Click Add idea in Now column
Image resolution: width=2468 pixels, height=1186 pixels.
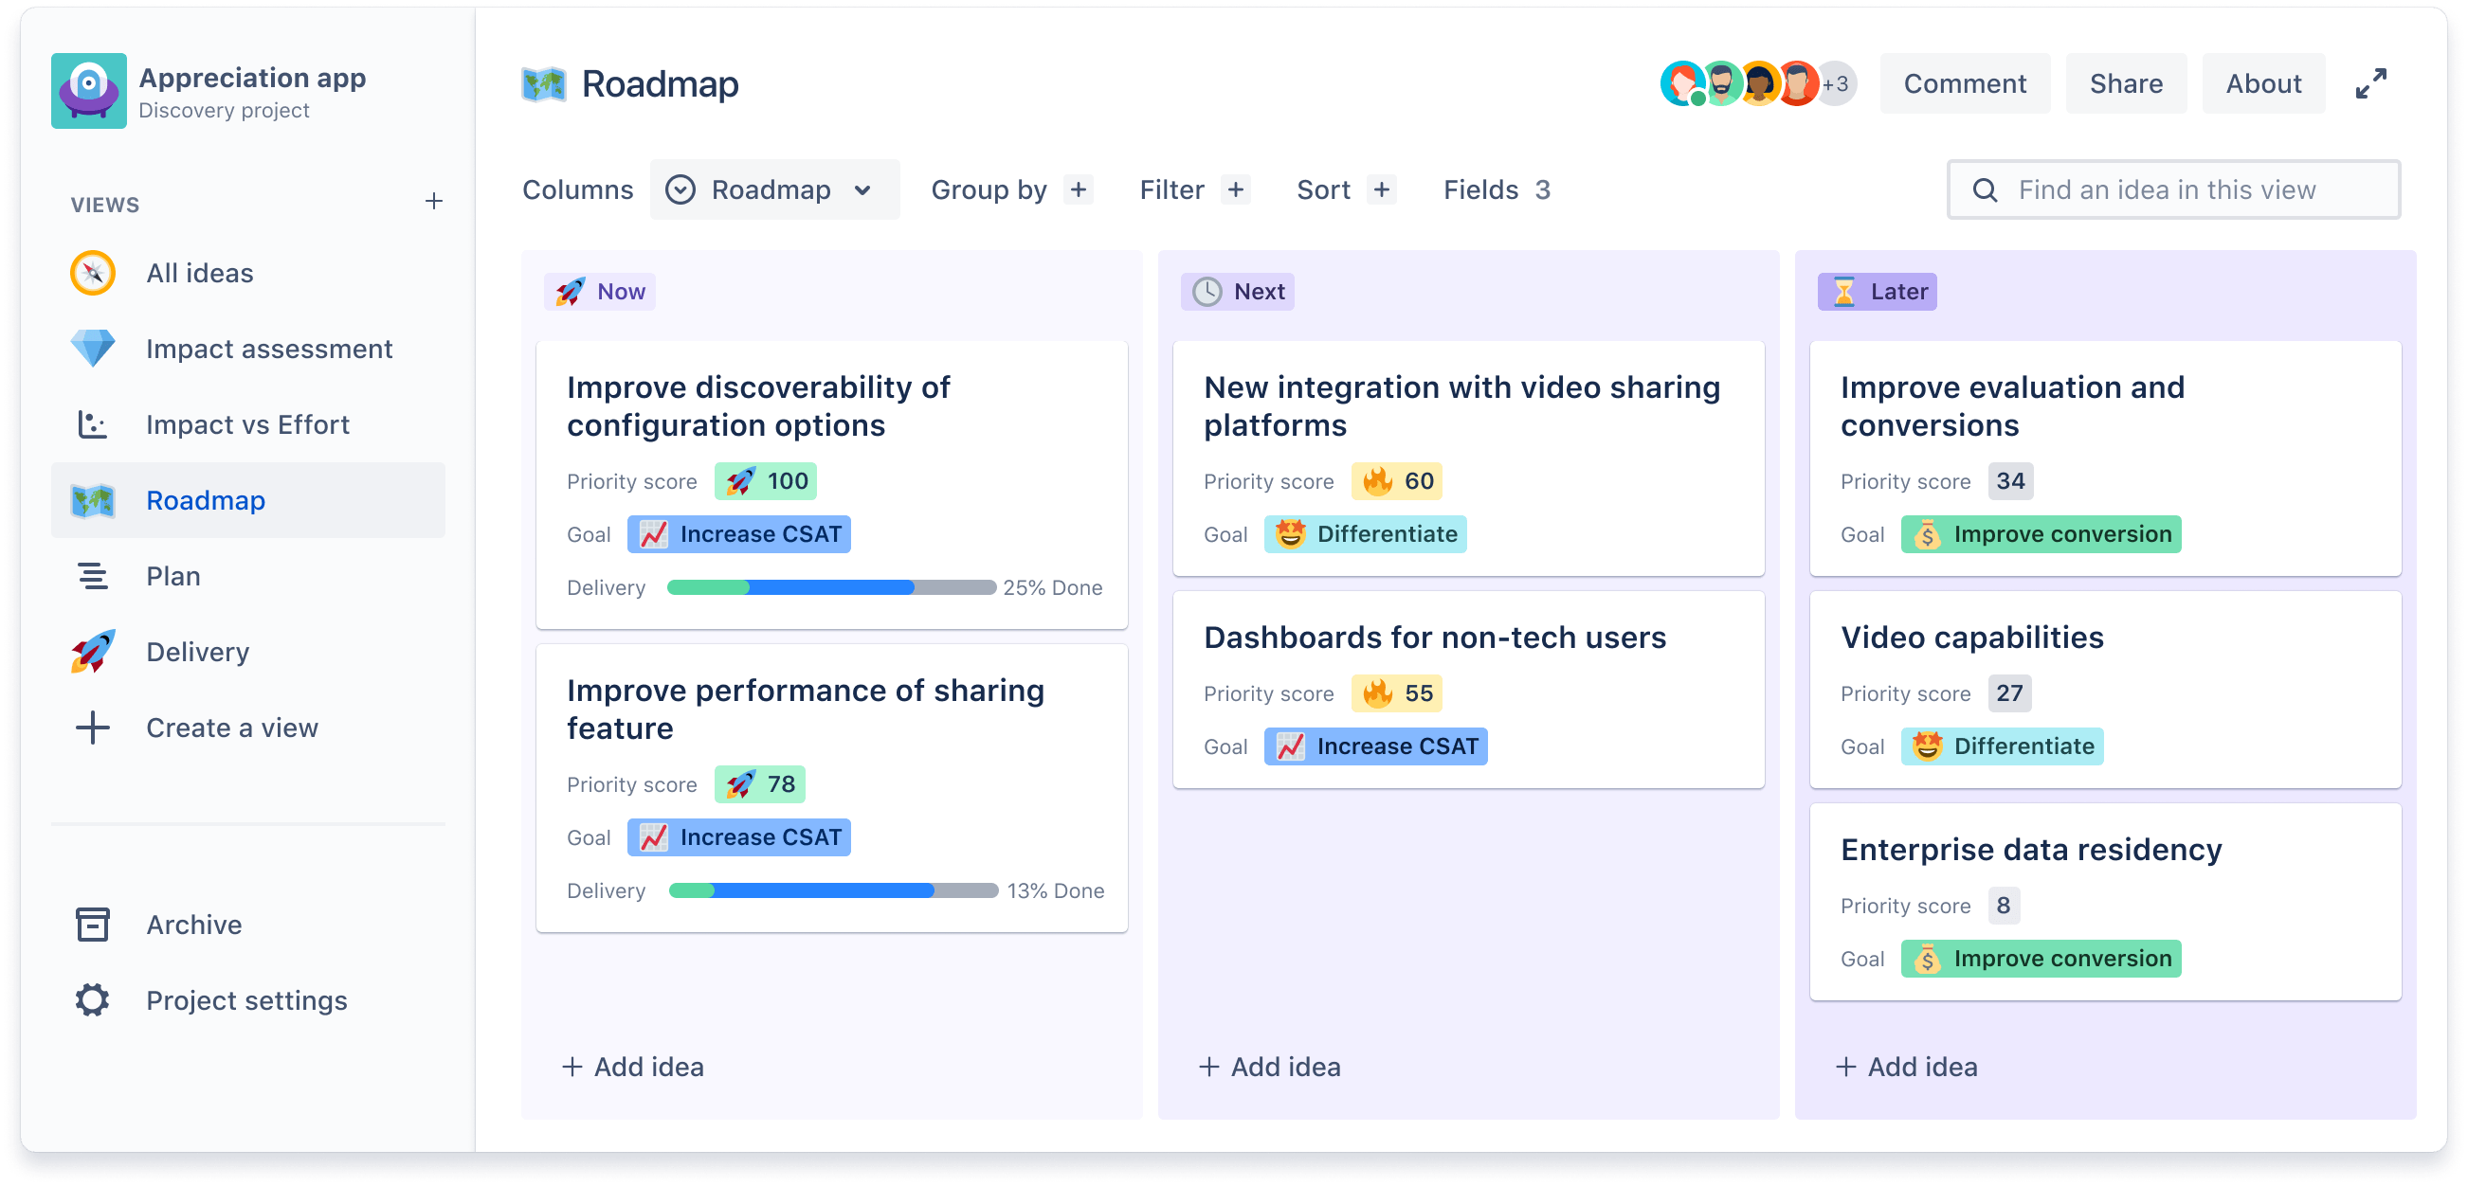634,1067
